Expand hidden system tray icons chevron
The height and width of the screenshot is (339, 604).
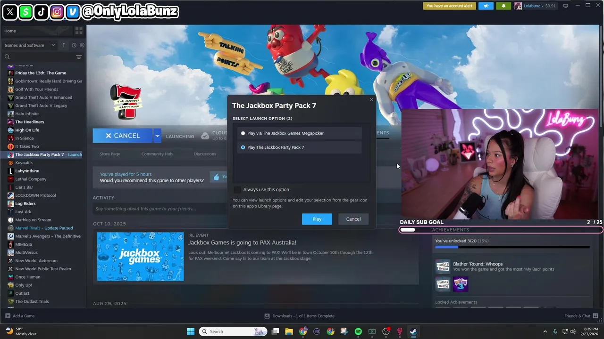[545, 331]
